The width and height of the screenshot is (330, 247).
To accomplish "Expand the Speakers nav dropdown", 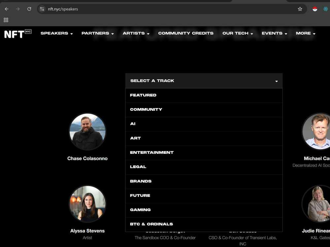I will click(57, 33).
